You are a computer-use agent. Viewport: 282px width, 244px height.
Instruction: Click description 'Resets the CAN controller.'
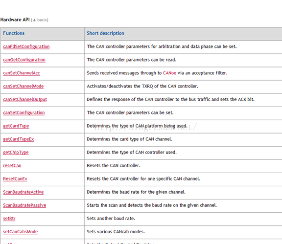[x=114, y=166]
